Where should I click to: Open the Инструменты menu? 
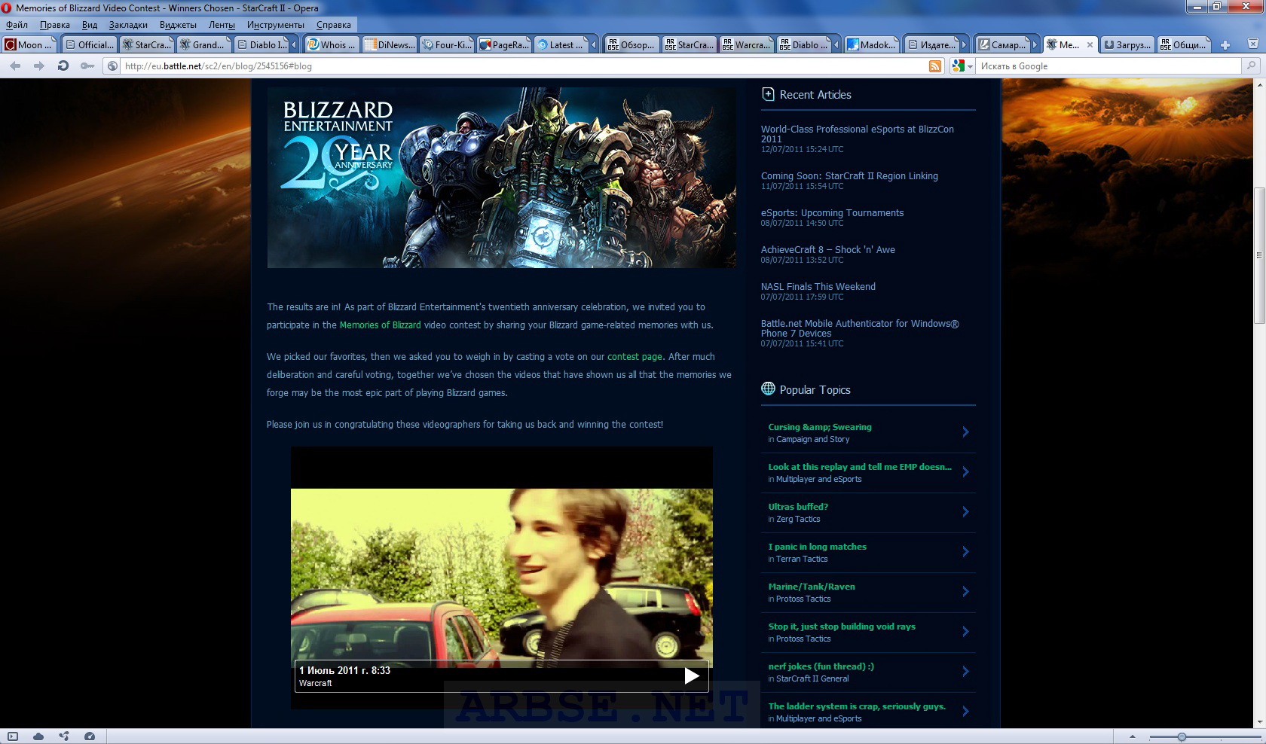[276, 25]
